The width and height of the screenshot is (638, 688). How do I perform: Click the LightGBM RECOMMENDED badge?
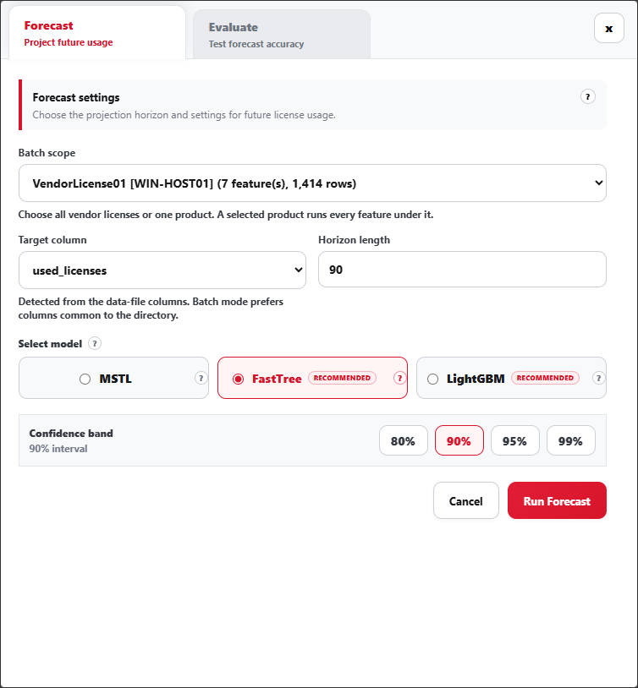(545, 378)
